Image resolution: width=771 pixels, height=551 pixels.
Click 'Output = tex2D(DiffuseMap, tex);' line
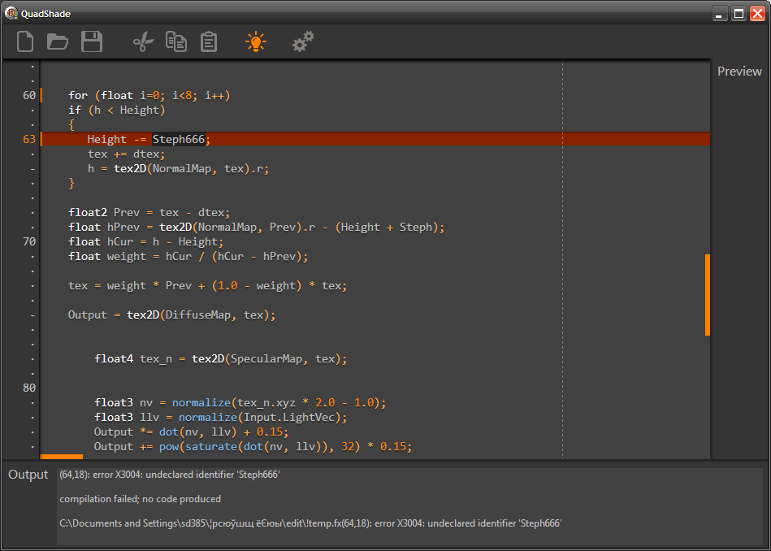(x=172, y=315)
